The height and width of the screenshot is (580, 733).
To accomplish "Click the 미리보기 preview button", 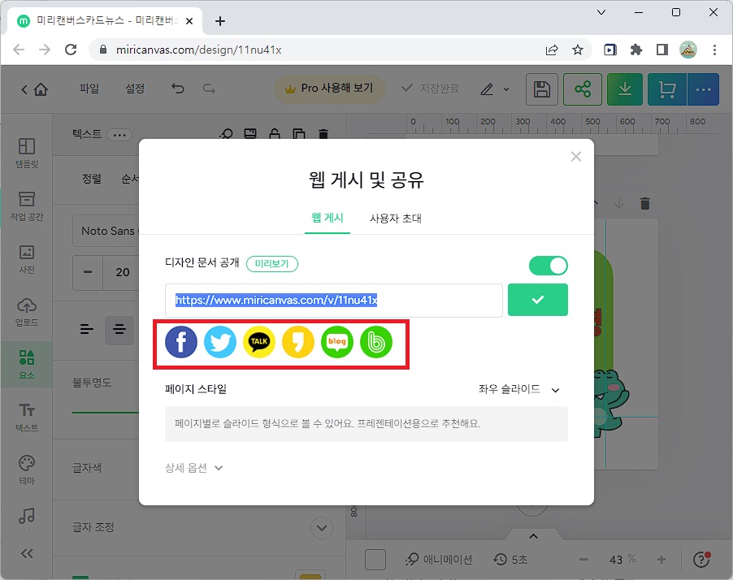I will [x=272, y=263].
